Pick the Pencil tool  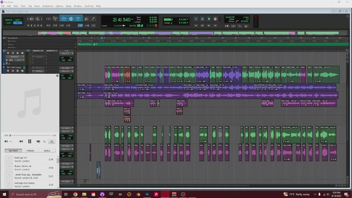(93, 19)
